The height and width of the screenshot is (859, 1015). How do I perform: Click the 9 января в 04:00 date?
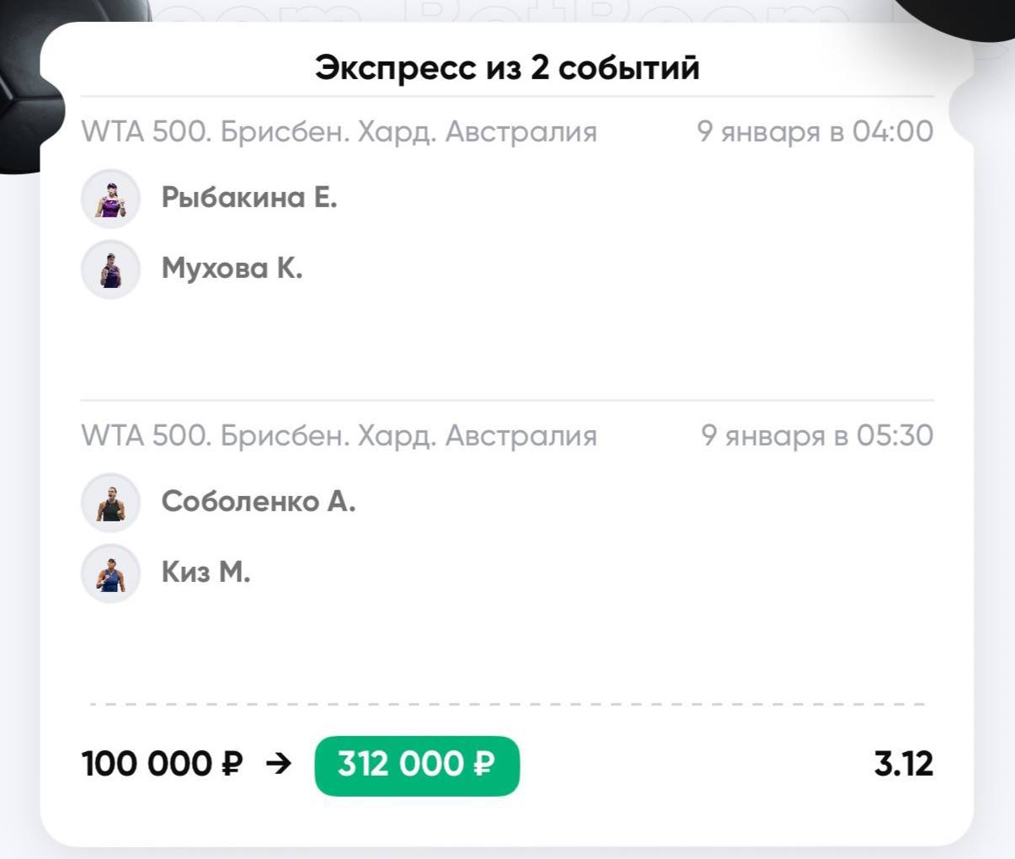click(x=815, y=132)
